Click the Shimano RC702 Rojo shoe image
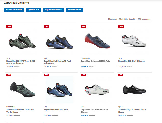 click(97, 41)
